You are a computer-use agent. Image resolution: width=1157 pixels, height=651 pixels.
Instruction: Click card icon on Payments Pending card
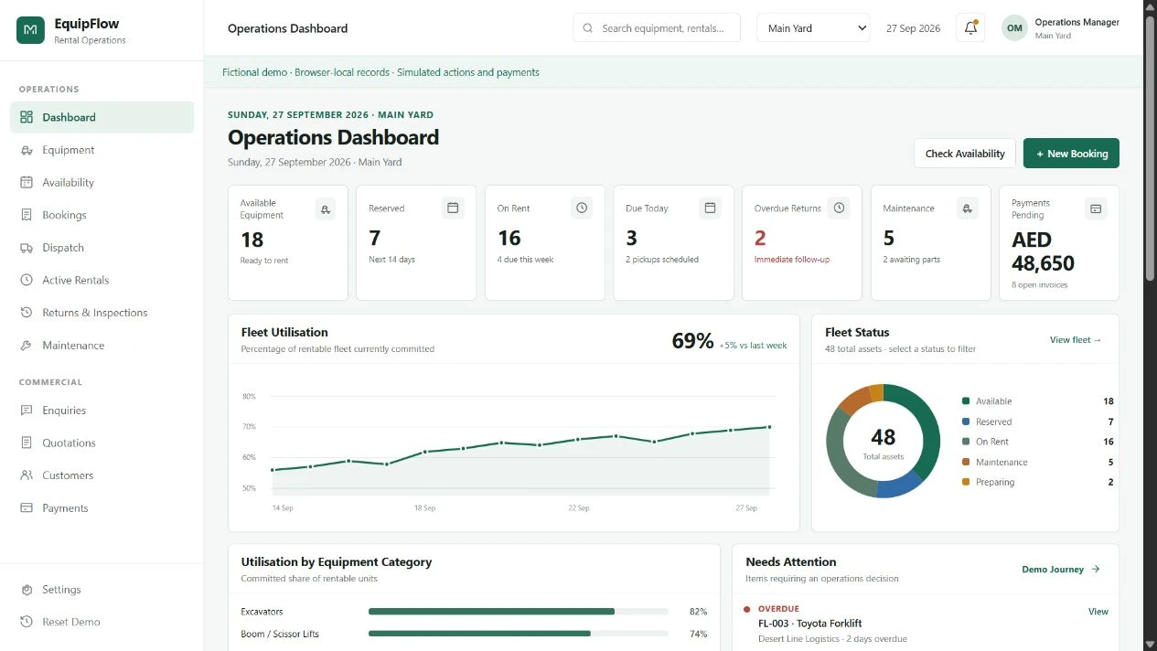pos(1096,208)
